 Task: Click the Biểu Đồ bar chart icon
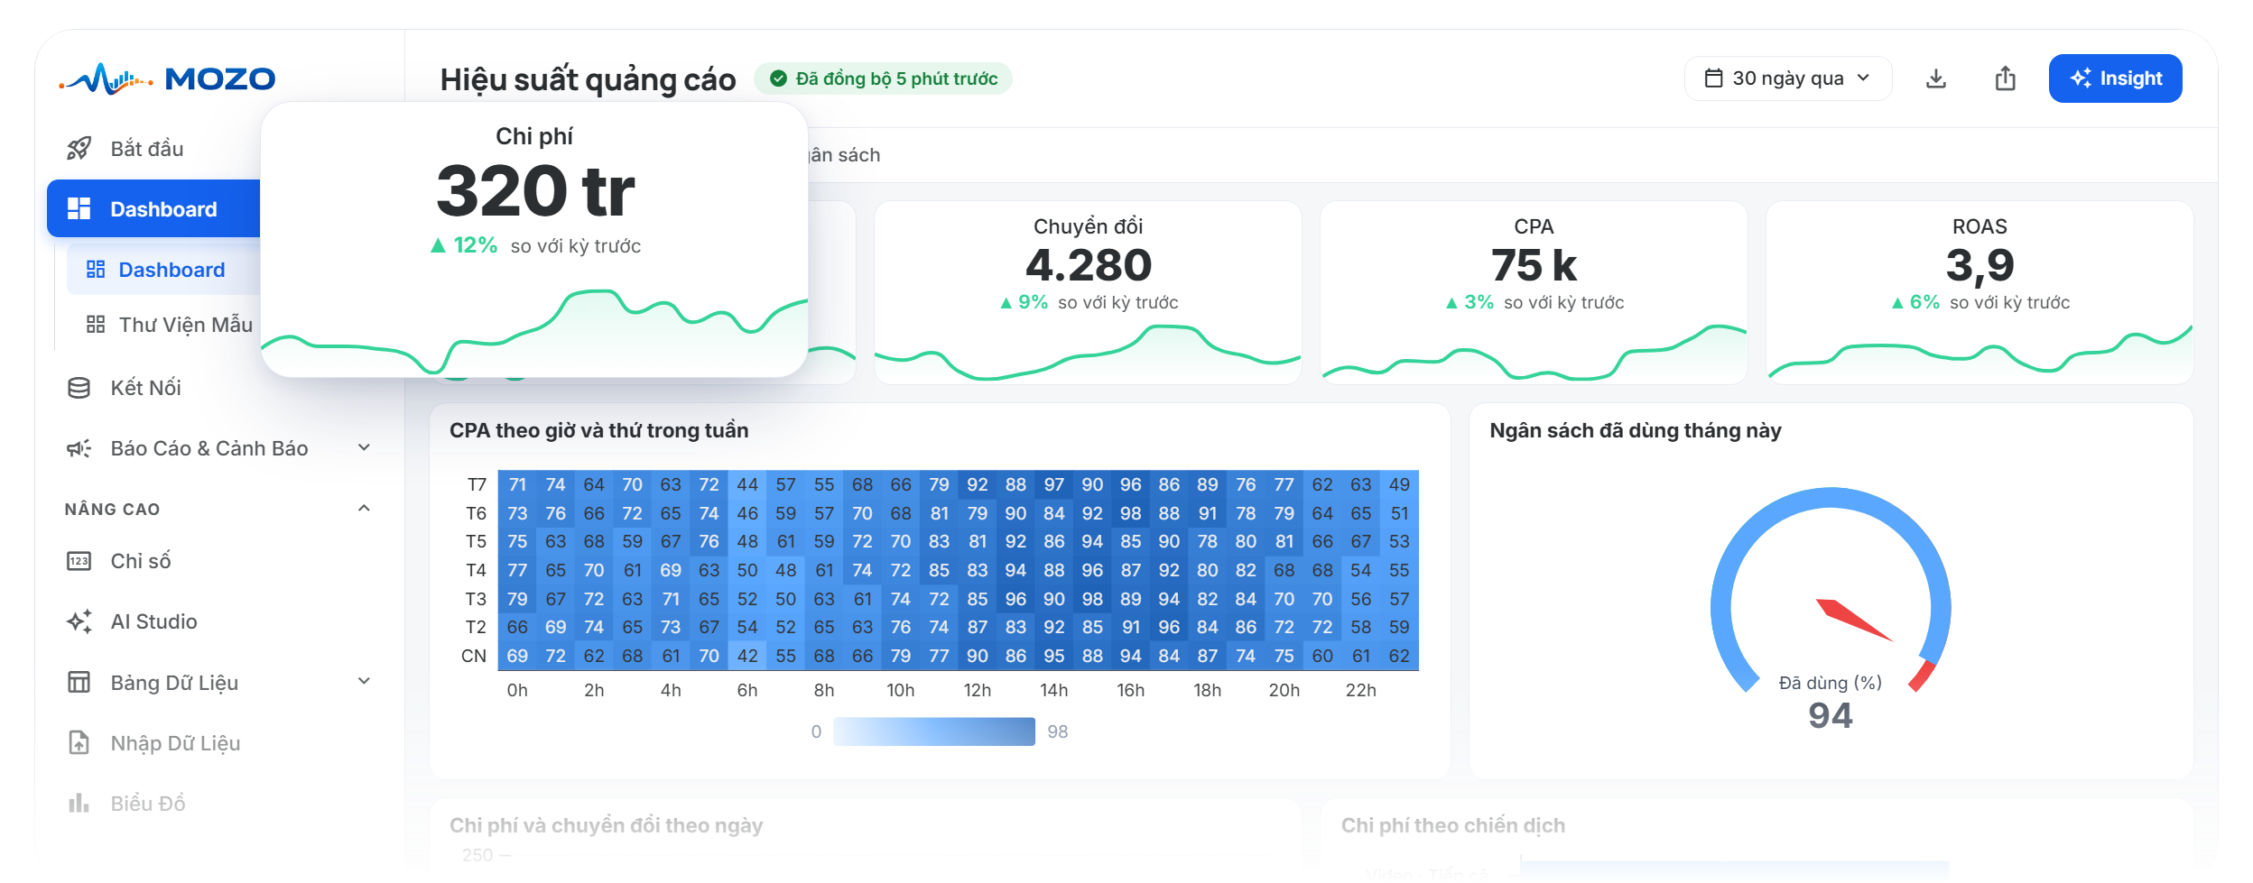pos(79,803)
